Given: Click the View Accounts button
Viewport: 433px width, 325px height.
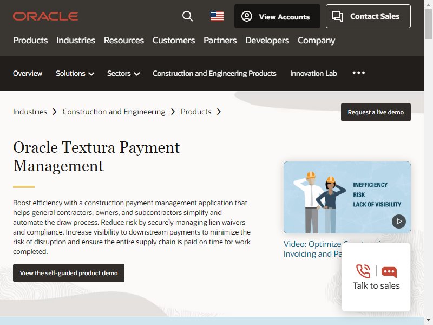Looking at the screenshot, I should click(277, 16).
